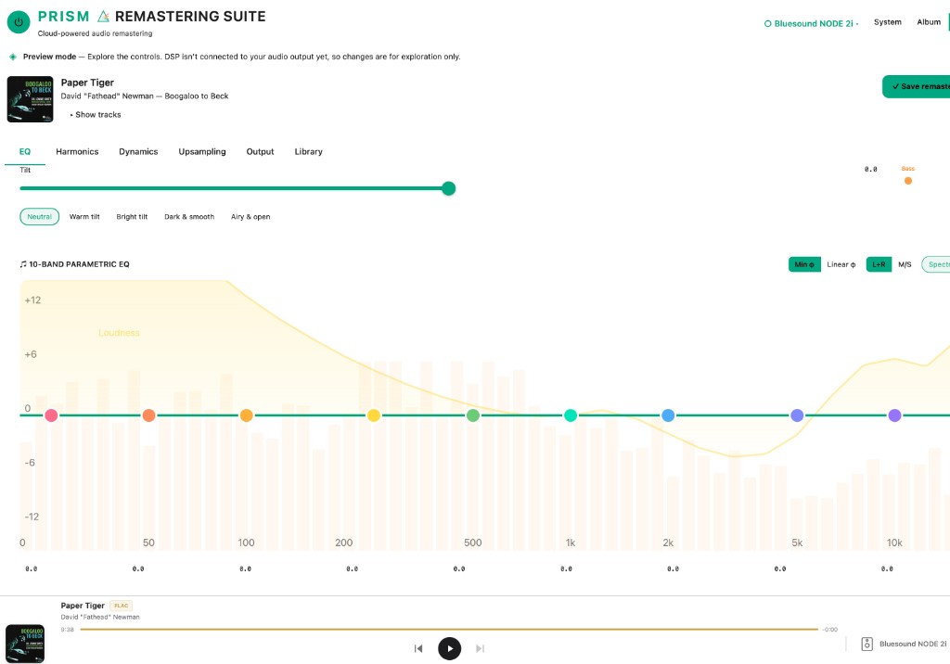
Task: Select the cyan 1k EQ band node
Action: 571,415
